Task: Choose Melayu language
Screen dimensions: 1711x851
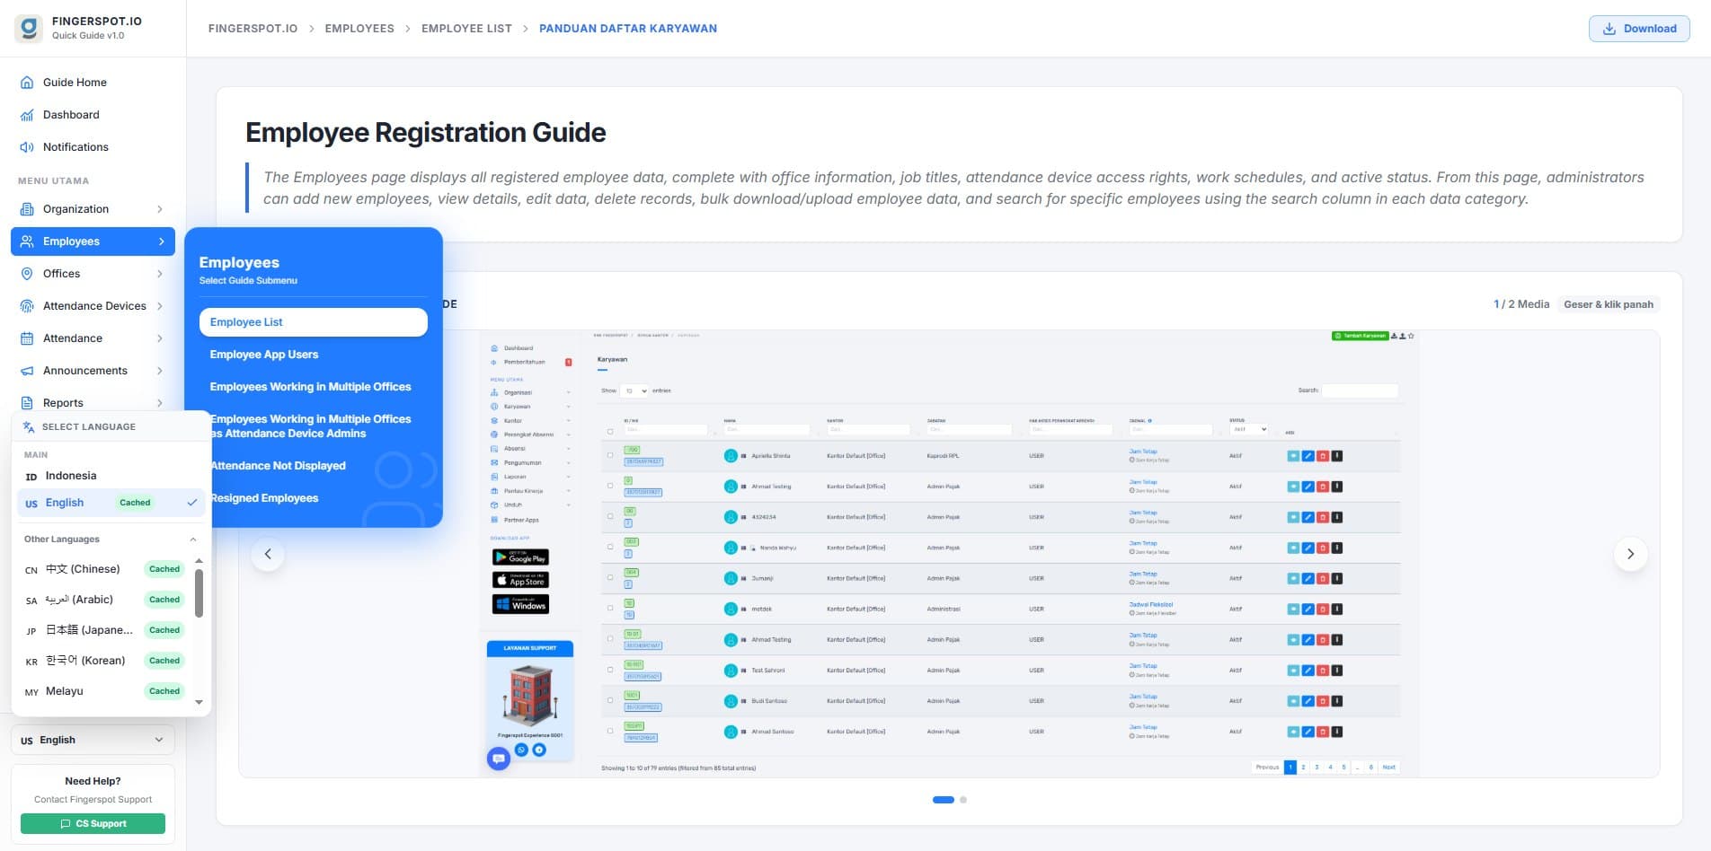Action: 103,691
